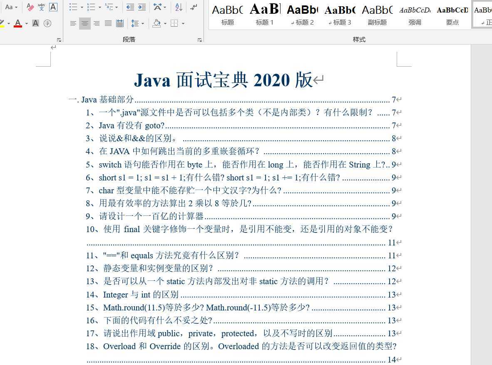Screen dimensions: 492x365
Task: Open the Font dialog launcher
Action: click(x=59, y=40)
